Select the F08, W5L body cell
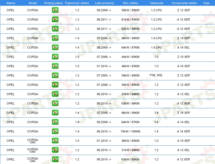The height and width of the screenshot is (164, 215). click(156, 75)
